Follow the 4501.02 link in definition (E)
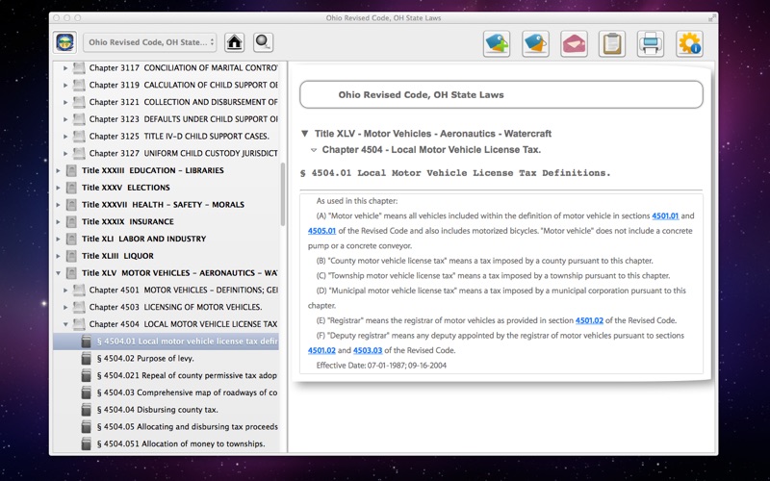Image resolution: width=770 pixels, height=481 pixels. 589,320
